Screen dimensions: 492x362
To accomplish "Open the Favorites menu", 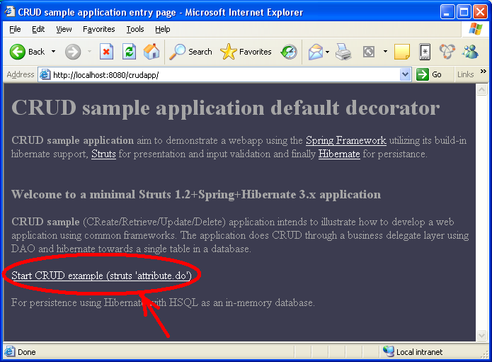I will tap(99, 29).
